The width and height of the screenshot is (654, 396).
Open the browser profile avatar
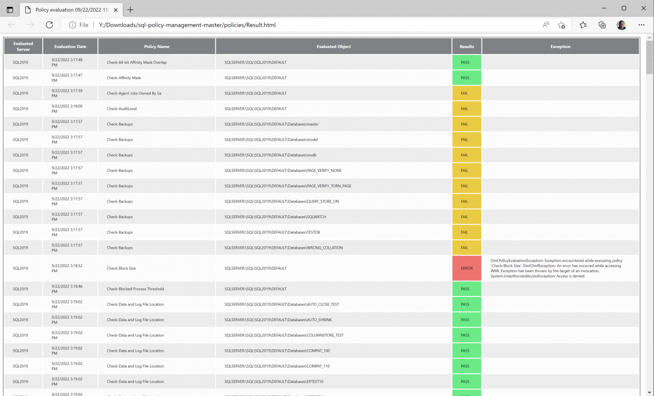[x=621, y=25]
